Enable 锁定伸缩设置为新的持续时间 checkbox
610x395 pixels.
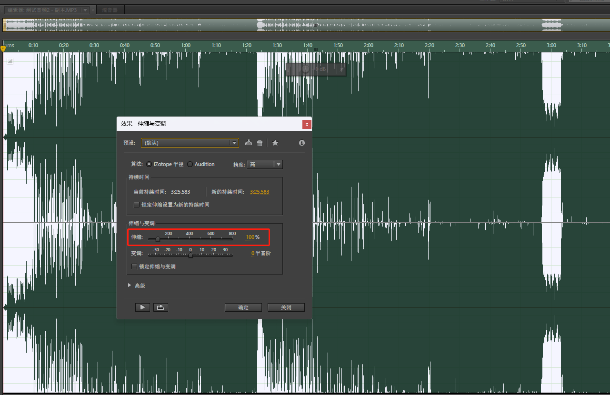click(x=137, y=205)
